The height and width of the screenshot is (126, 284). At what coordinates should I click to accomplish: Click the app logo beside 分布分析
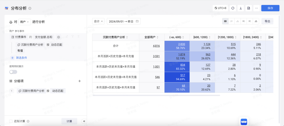tap(7, 8)
